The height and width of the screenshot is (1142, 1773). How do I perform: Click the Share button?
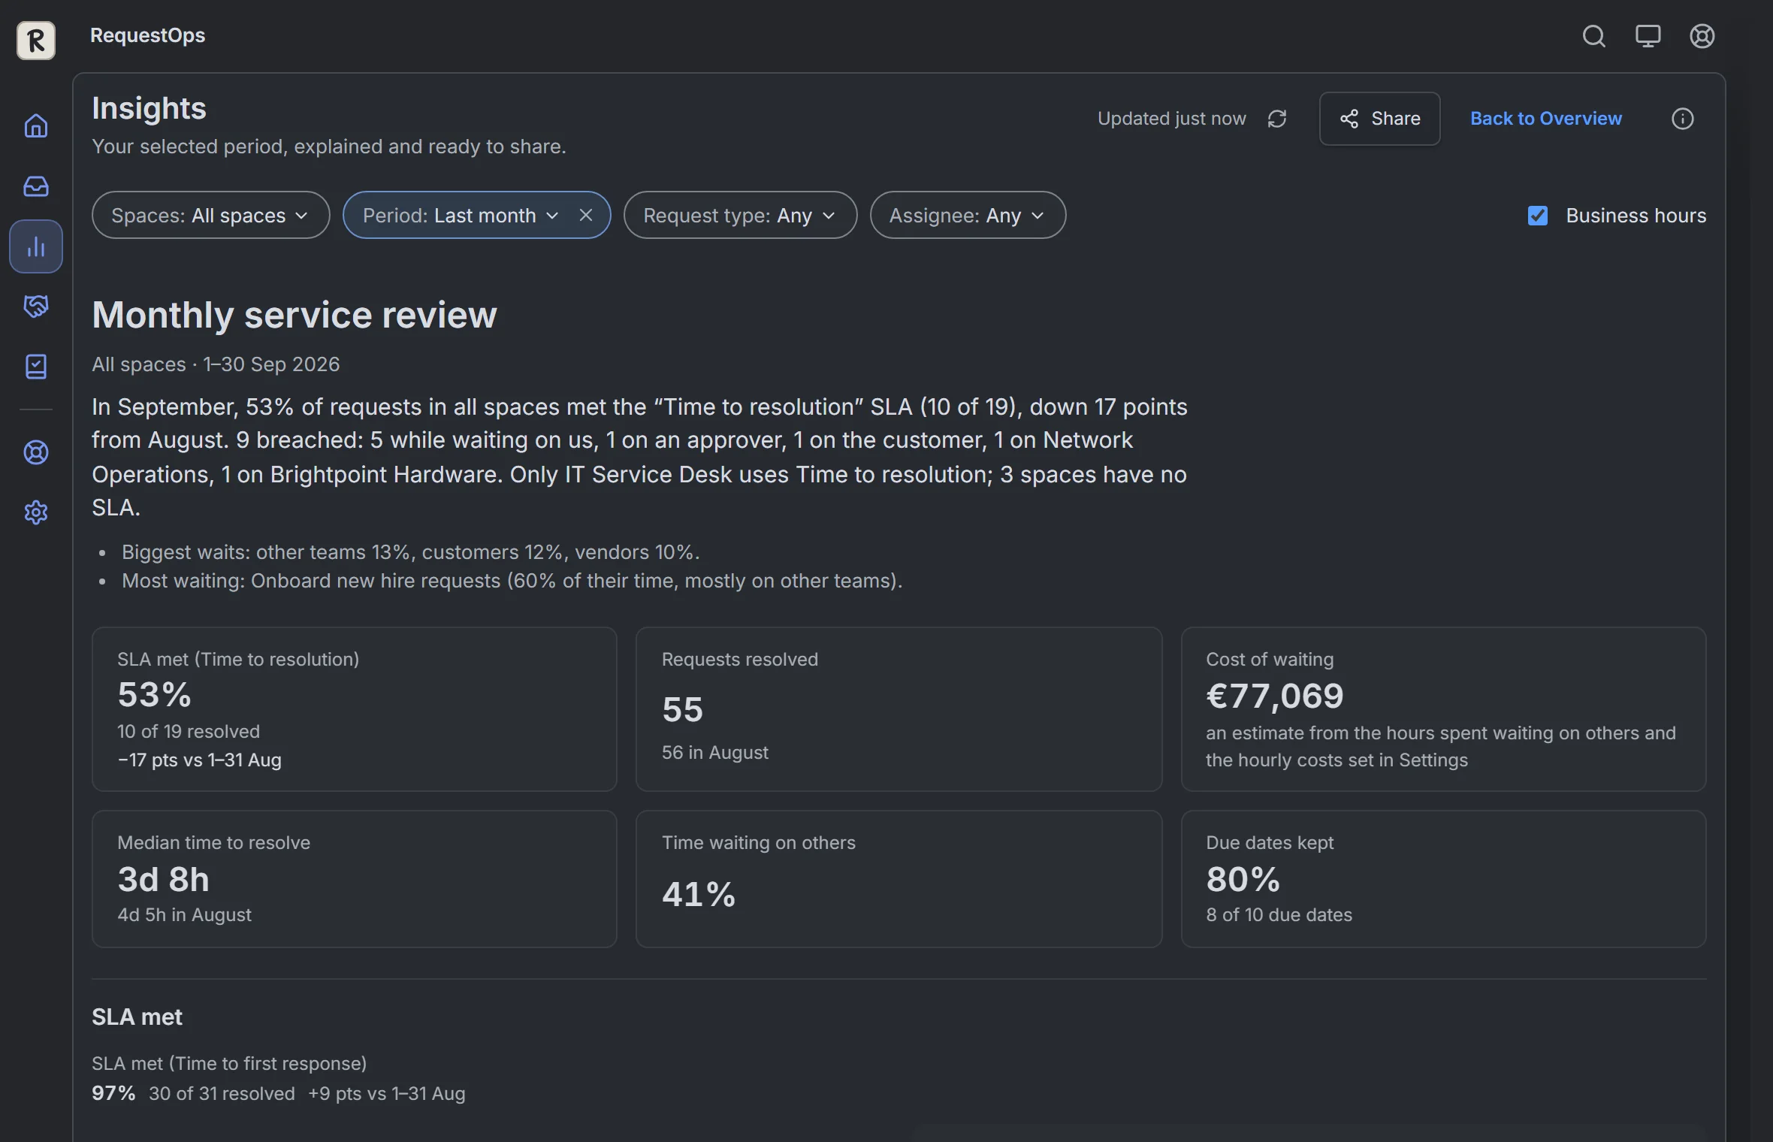point(1379,119)
